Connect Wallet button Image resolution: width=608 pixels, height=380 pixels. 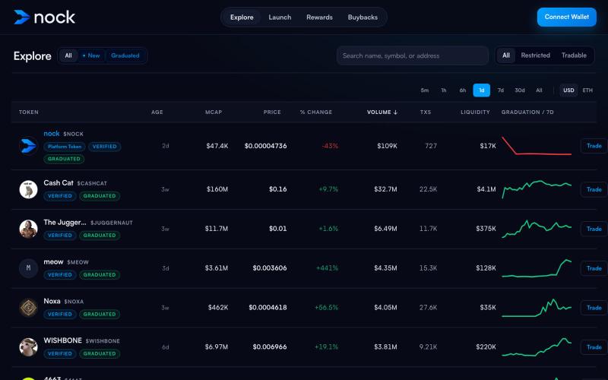point(566,17)
